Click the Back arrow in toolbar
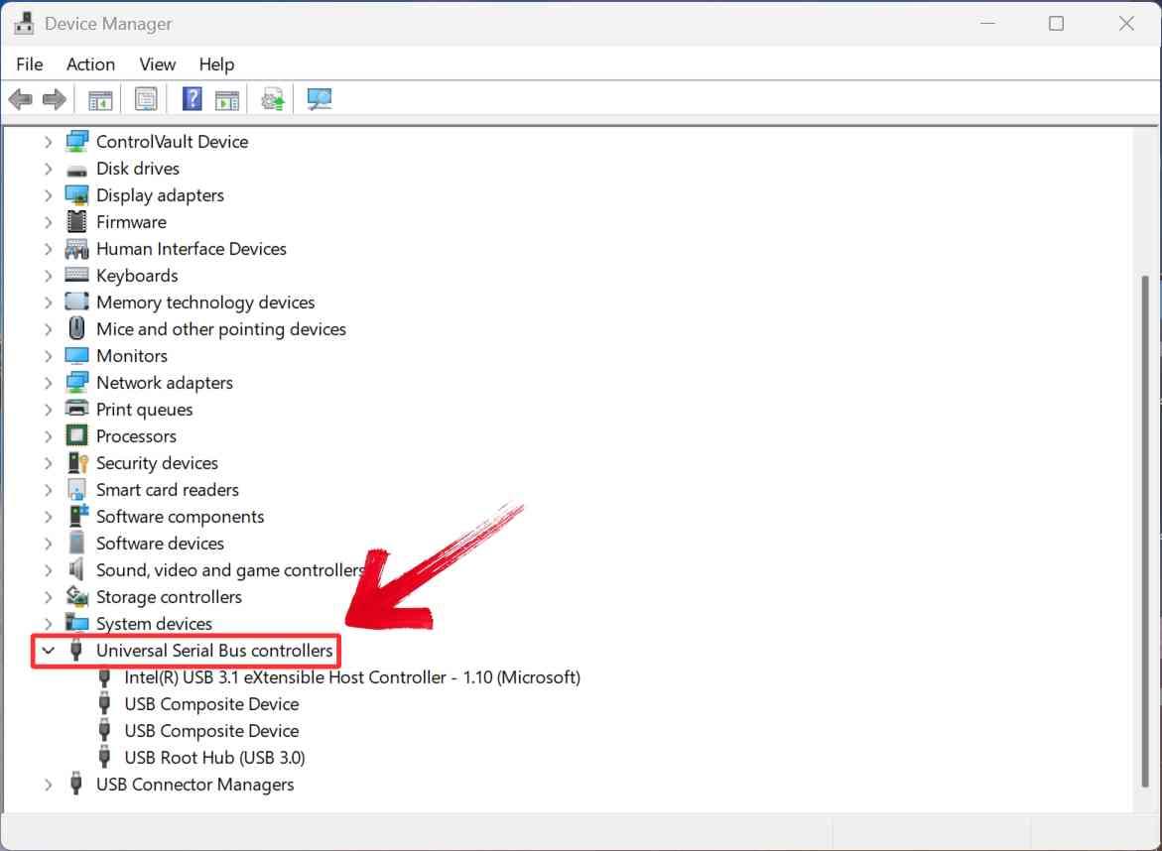 click(x=20, y=99)
